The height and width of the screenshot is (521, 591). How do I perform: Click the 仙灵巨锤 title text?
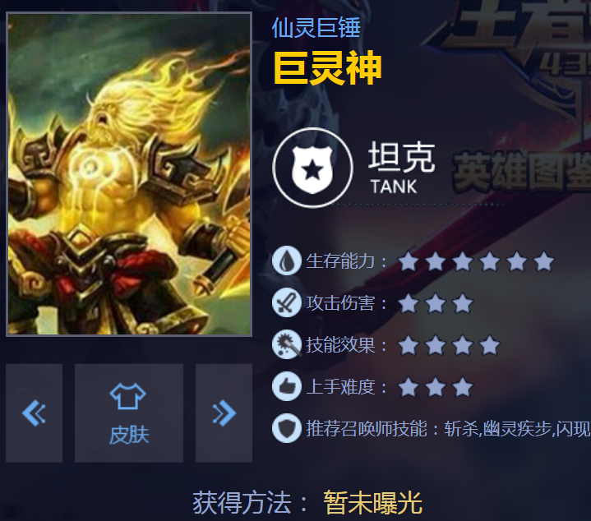point(316,27)
